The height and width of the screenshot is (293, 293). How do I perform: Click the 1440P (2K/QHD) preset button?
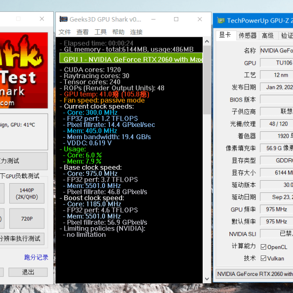(27, 193)
